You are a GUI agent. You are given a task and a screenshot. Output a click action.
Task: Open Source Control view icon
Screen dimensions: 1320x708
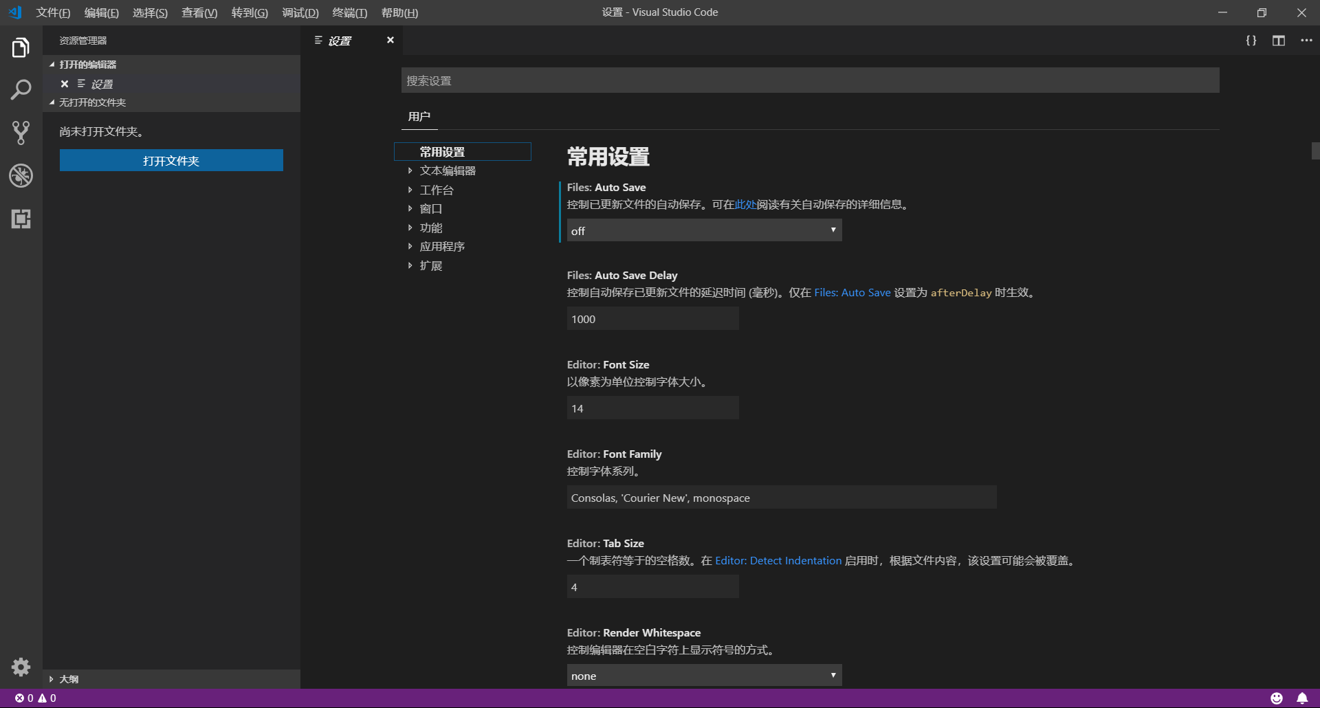coord(21,133)
